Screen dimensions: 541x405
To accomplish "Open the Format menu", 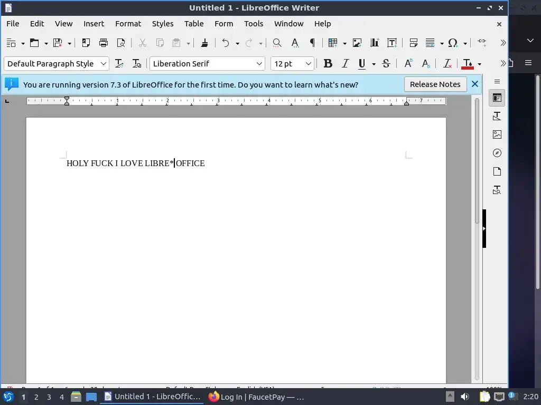I will tap(128, 24).
